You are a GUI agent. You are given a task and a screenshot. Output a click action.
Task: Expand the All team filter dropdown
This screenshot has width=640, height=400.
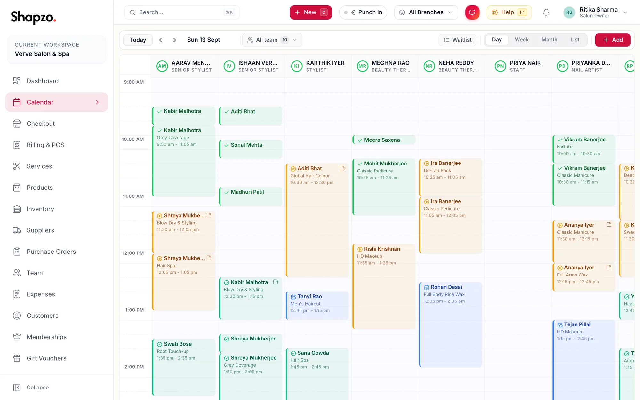272,40
